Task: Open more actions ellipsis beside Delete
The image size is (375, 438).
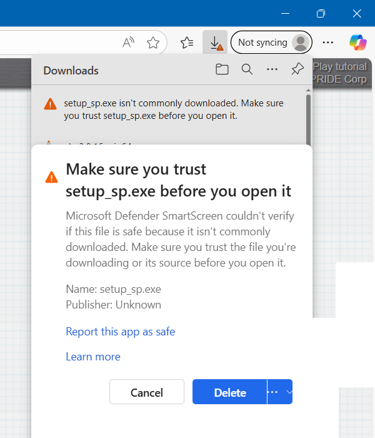Action: pyautogui.click(x=272, y=392)
